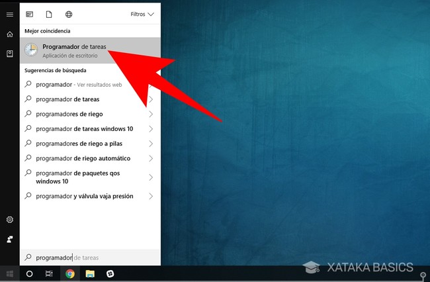Filter results by Web globe icon
Screen dimensions: 430x282
coord(69,14)
